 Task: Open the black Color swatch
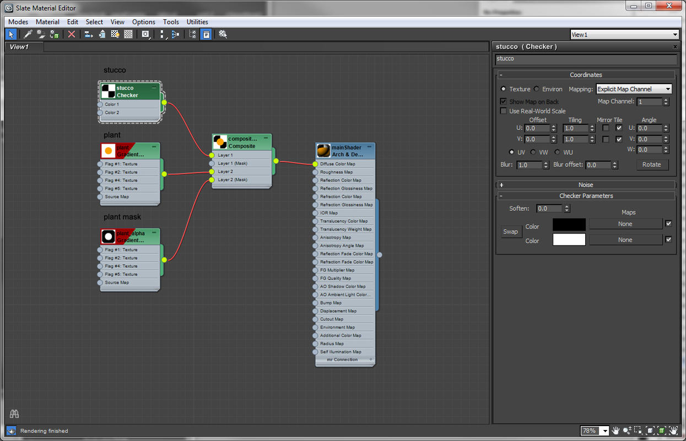click(x=569, y=224)
